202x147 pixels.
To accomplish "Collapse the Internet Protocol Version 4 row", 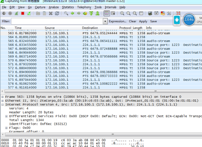I will click(2, 104).
